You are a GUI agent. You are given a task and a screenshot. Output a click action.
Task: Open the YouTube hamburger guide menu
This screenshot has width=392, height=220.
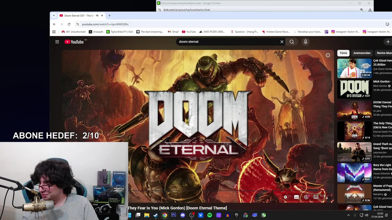pyautogui.click(x=57, y=42)
